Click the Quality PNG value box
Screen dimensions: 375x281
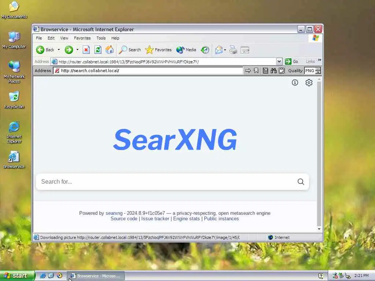click(x=310, y=71)
